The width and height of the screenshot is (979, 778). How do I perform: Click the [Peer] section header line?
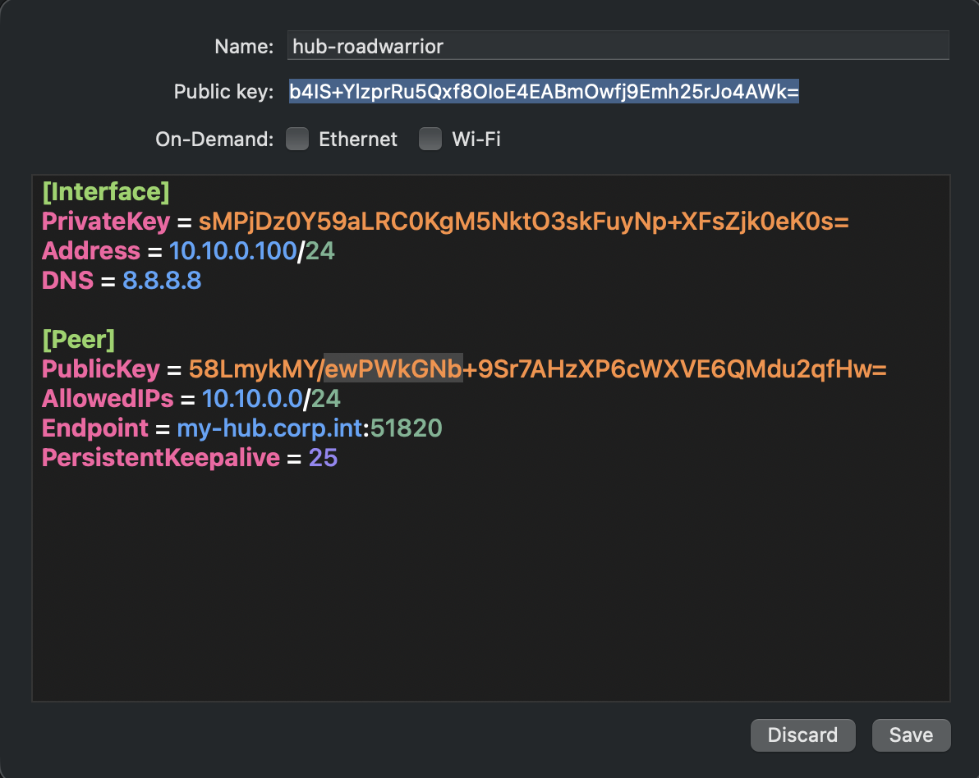pos(79,340)
